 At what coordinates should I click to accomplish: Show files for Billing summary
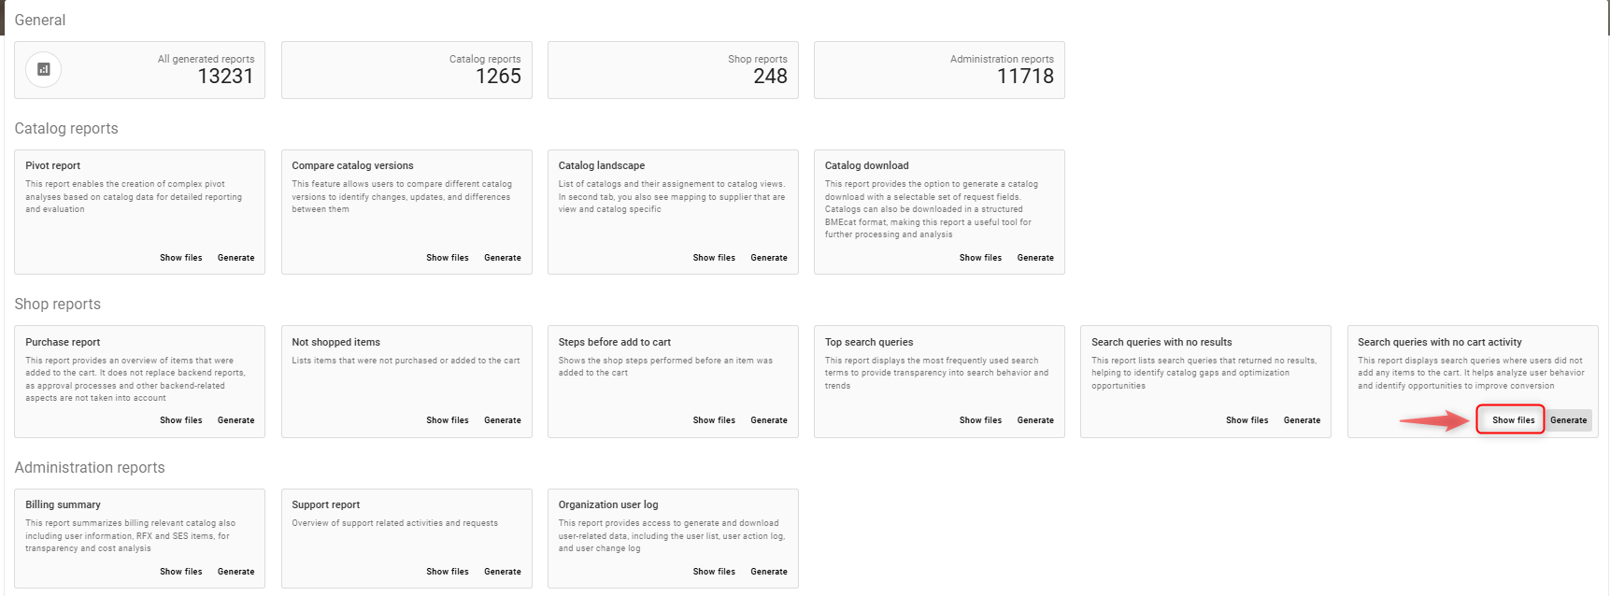click(x=180, y=572)
